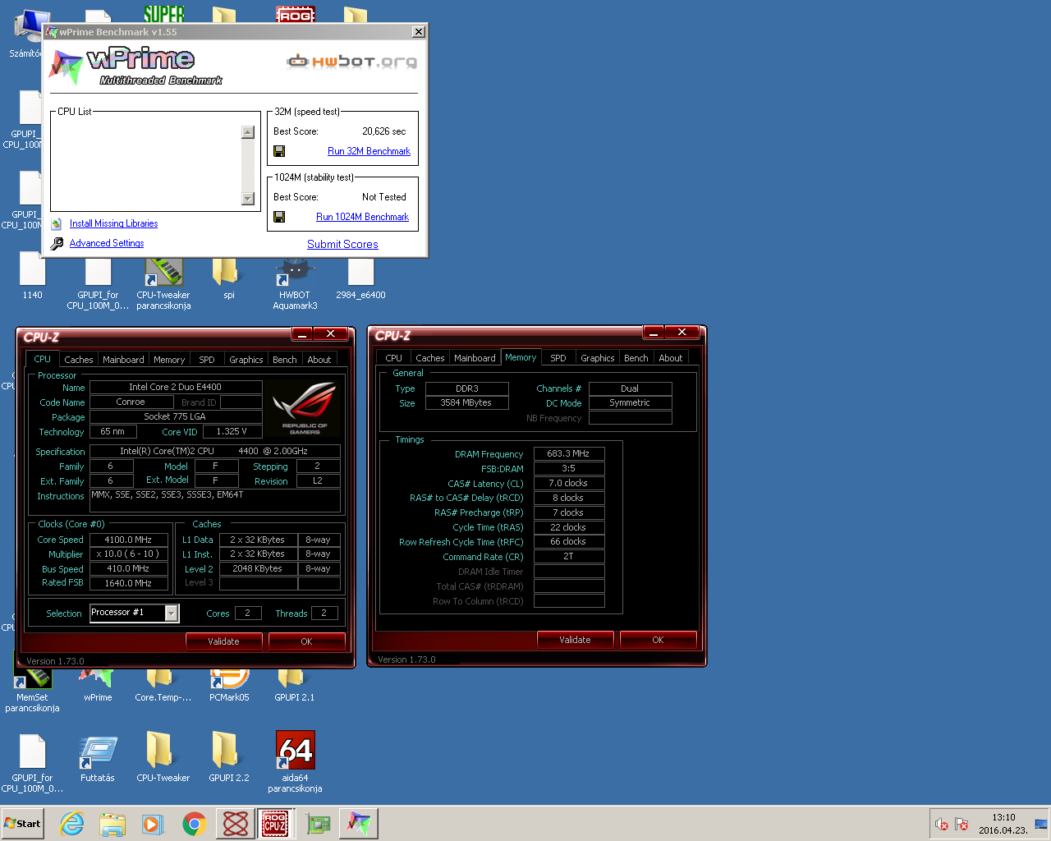
Task: Click Run 1024M Benchmark link
Action: 362,217
